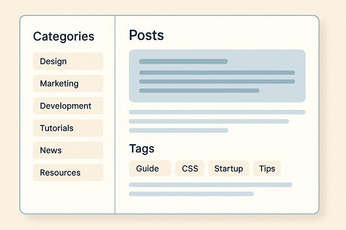Click the Posts heading
This screenshot has height=230, width=346.
[146, 35]
